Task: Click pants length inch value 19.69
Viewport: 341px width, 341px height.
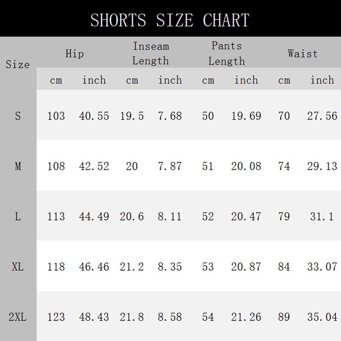Action: click(x=246, y=116)
